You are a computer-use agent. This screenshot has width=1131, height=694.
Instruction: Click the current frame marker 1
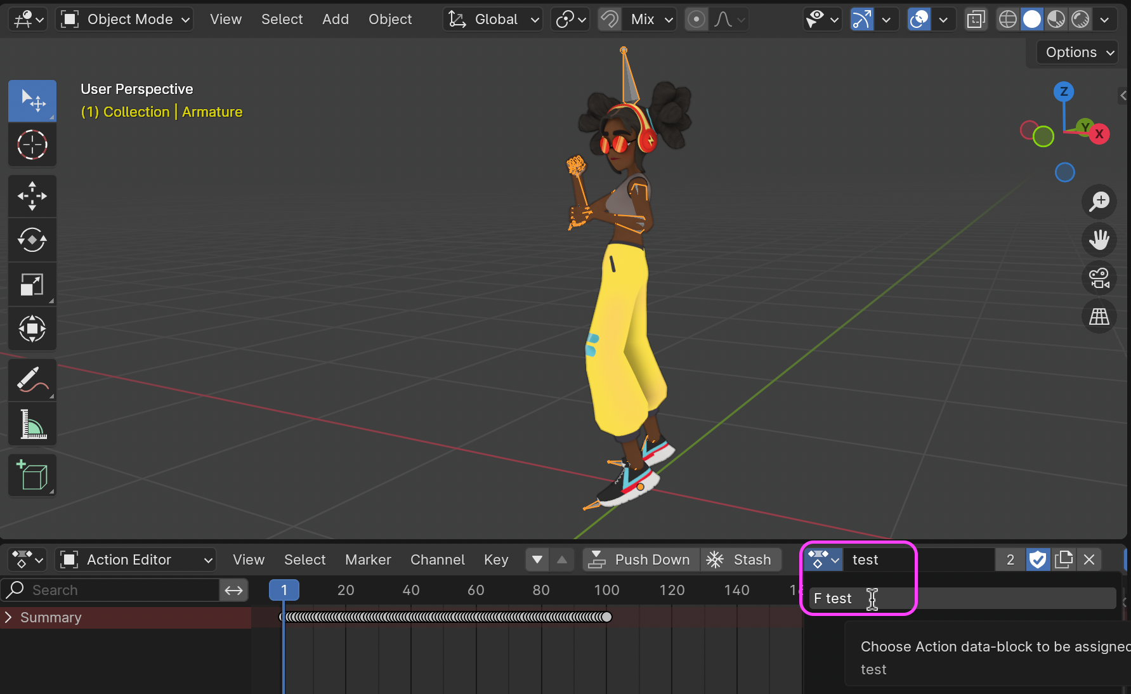[x=284, y=590]
